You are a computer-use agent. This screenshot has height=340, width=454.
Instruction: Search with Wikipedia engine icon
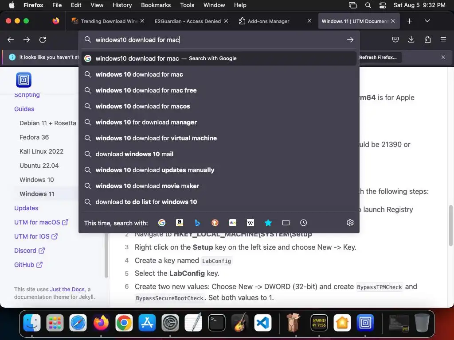click(250, 223)
